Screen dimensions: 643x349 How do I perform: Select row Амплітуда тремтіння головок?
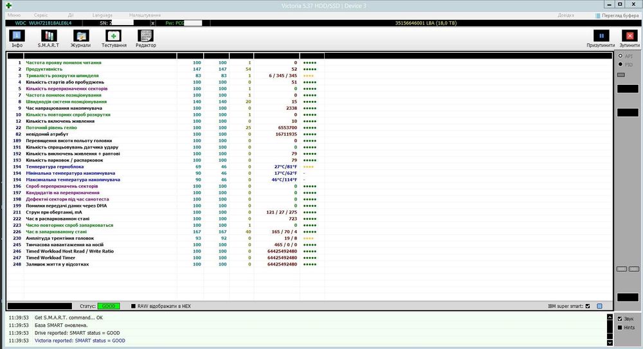pyautogui.click(x=310, y=238)
